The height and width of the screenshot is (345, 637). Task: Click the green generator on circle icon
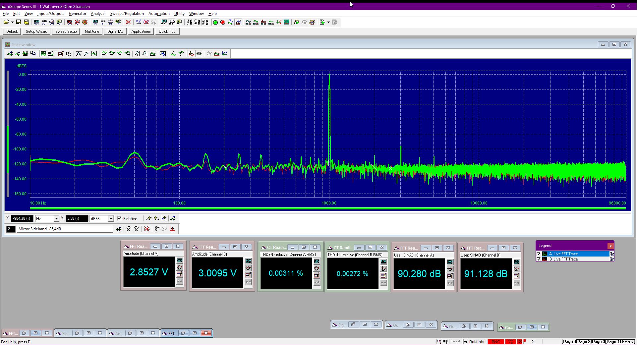[215, 22]
